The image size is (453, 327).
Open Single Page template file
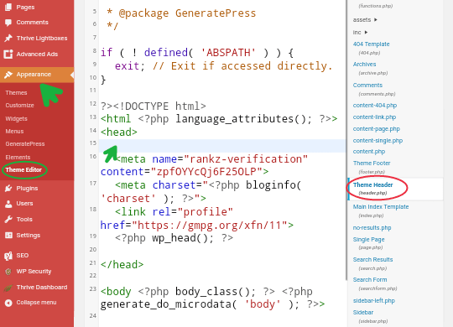tap(368, 240)
